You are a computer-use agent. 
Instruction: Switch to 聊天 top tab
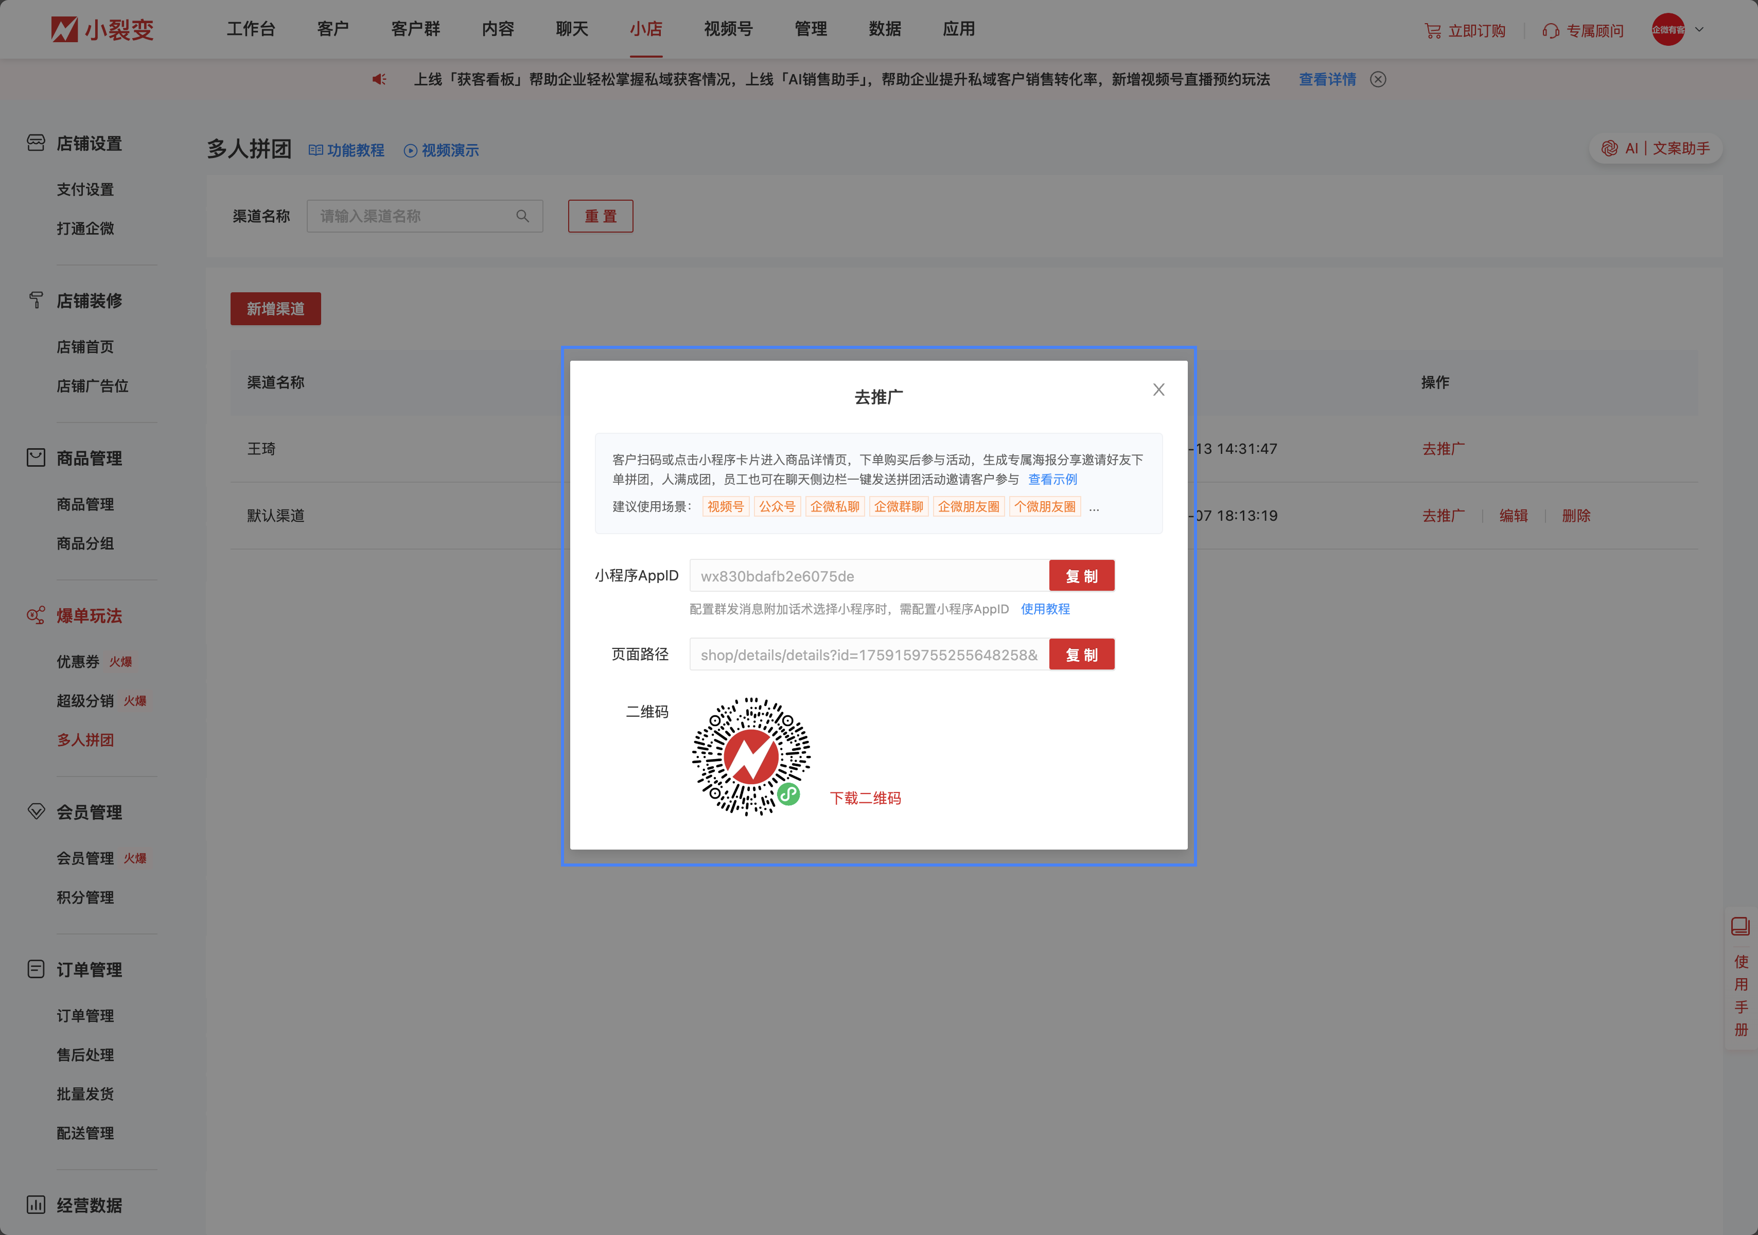[x=572, y=29]
